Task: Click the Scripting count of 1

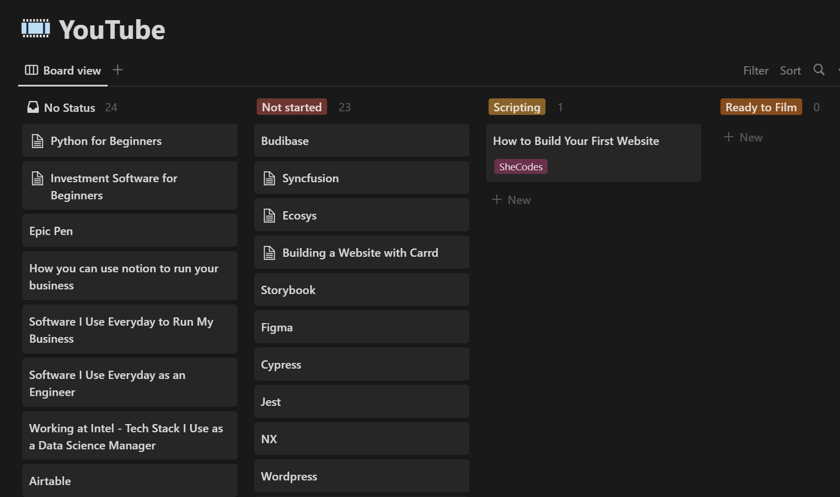Action: [560, 107]
